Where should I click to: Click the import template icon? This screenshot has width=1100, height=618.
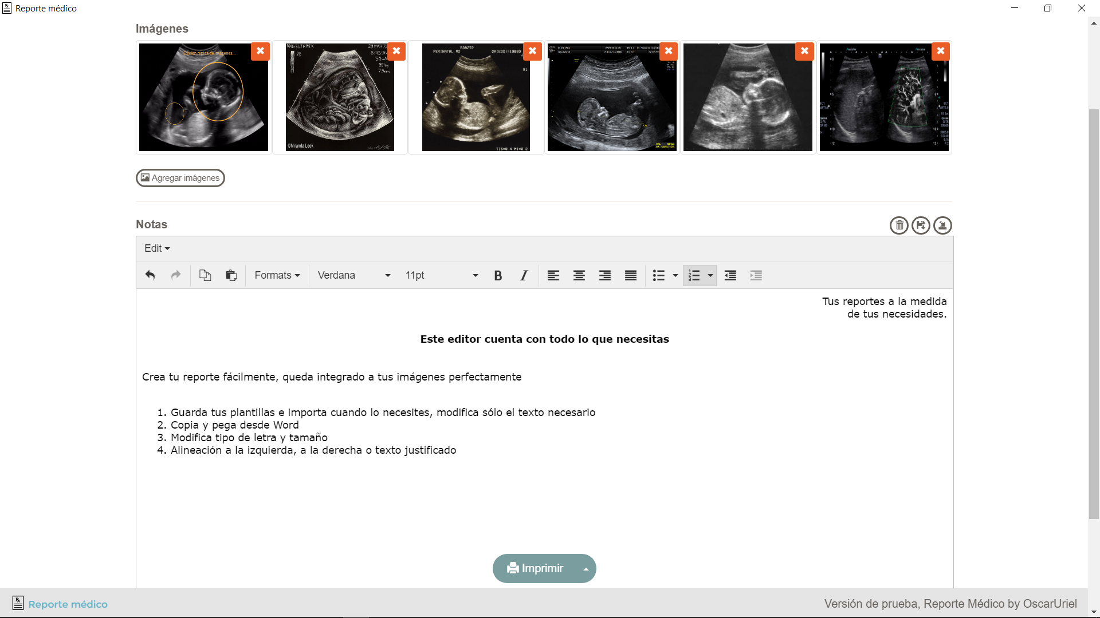(x=942, y=225)
